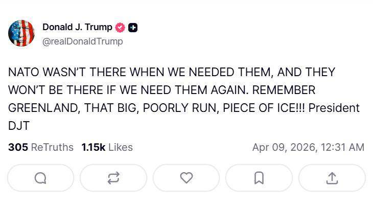Click the dark plus badge beside the name
This screenshot has height=207, width=373.
point(132,28)
